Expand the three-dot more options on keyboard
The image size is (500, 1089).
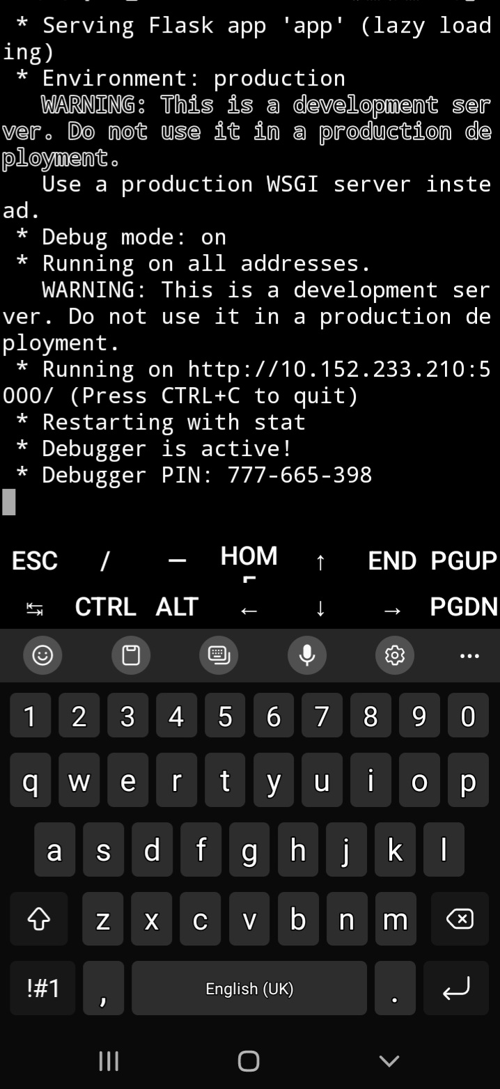pos(470,656)
